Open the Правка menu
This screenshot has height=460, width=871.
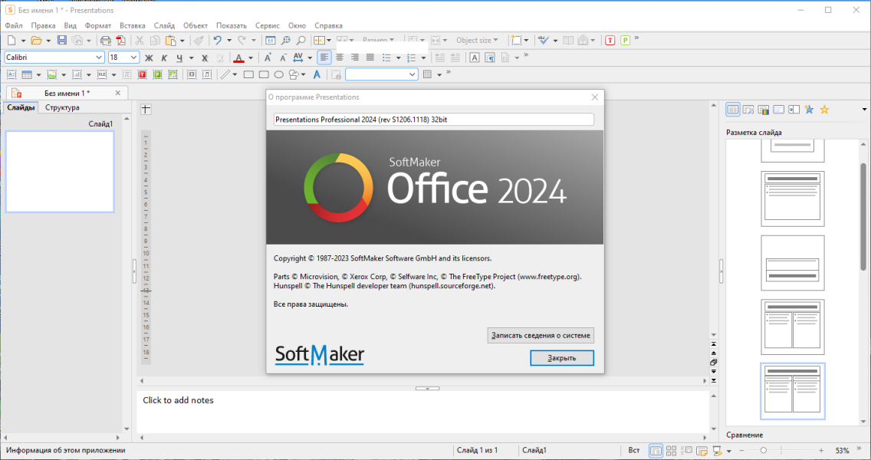pyautogui.click(x=44, y=25)
